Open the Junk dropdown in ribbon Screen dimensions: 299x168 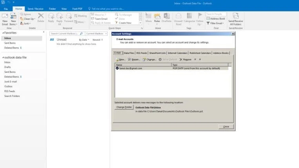(26, 23)
